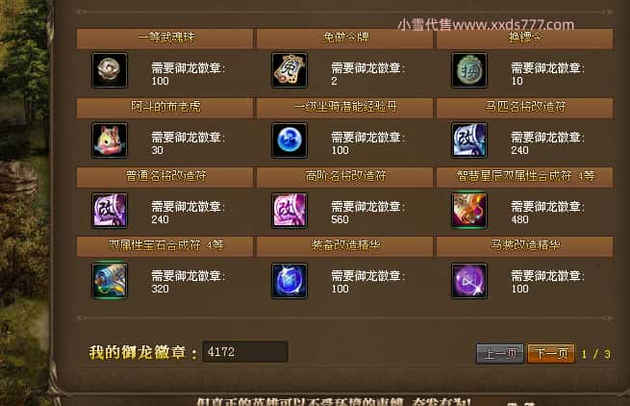Select the 高阶名将改造符 pink icon
Screen dimensions: 630x406
coord(290,211)
